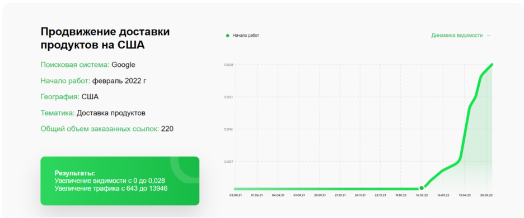Click text Увеличение трафика с 643 до 13946
The height and width of the screenshot is (218, 524).
point(111,188)
